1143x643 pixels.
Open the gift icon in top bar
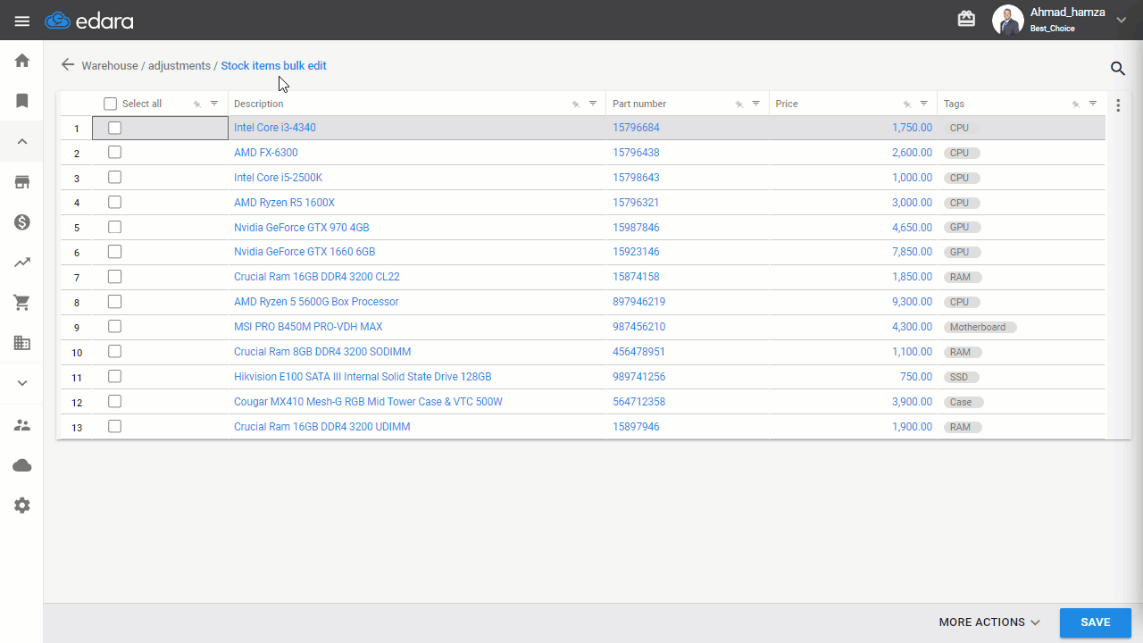point(966,19)
